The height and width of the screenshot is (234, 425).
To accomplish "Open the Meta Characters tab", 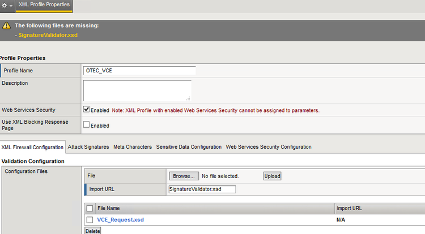I will coord(133,147).
